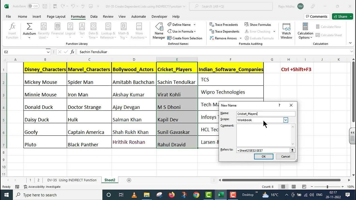The height and width of the screenshot is (200, 356).
Task: Expand the Define Name dropdown arrow
Action: point(194,25)
